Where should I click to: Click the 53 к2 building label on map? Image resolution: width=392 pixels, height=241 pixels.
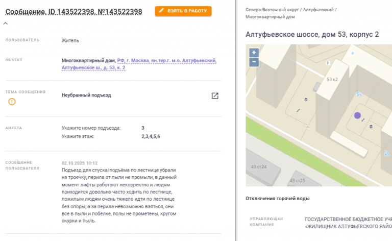(x=332, y=79)
